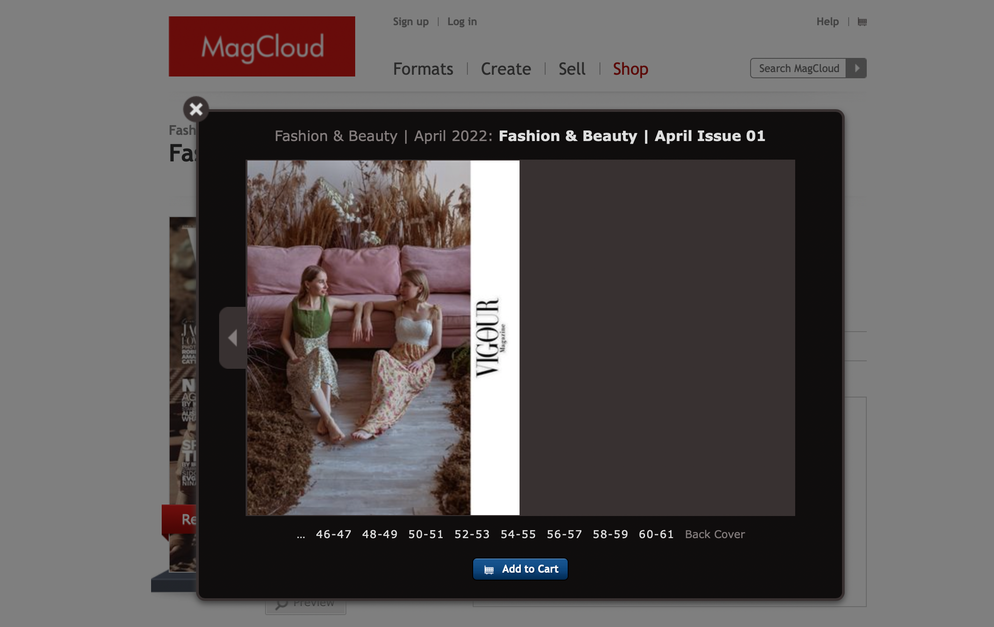994x627 pixels.
Task: Click the cart icon inside the Add to Cart button
Action: point(488,570)
